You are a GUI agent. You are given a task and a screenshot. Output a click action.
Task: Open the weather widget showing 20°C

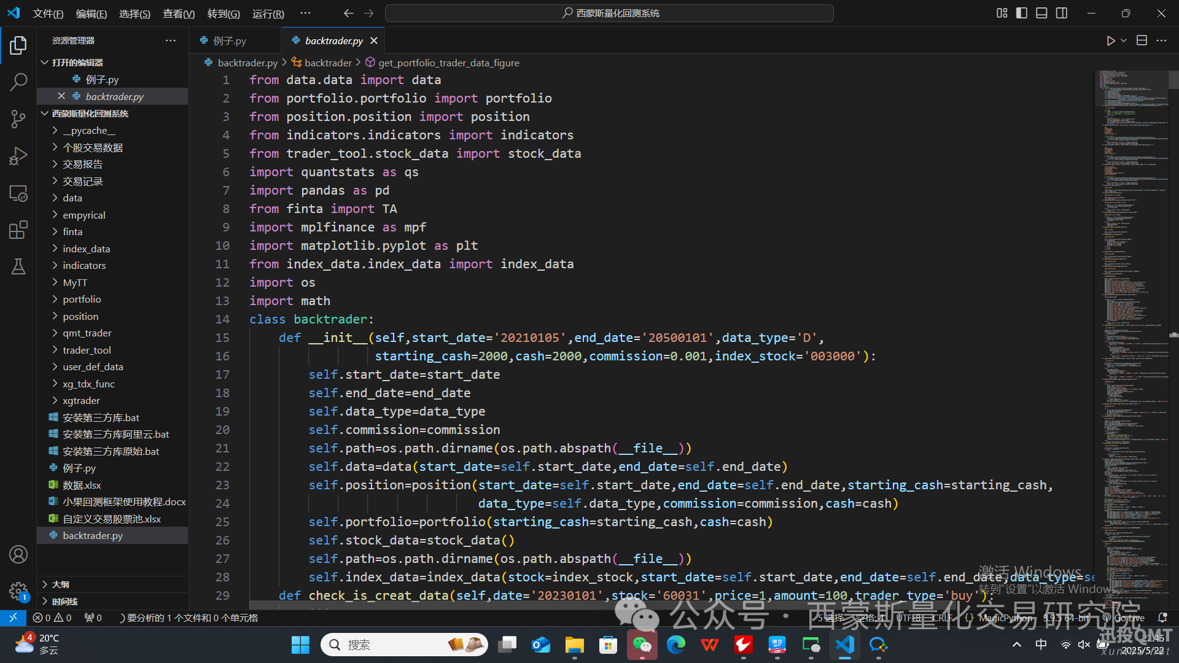[38, 645]
